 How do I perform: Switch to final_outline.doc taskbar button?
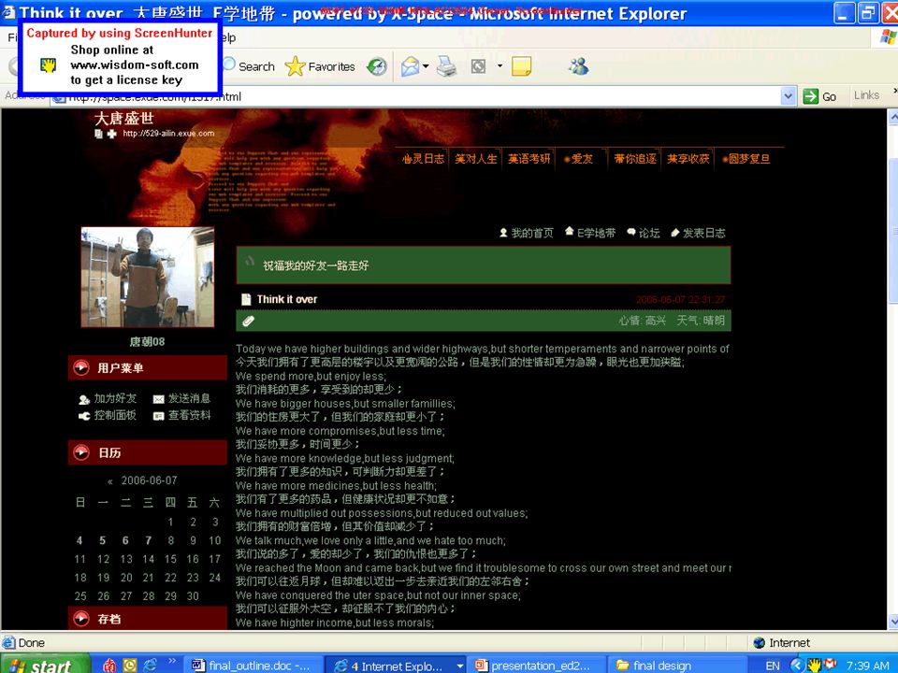tap(253, 665)
